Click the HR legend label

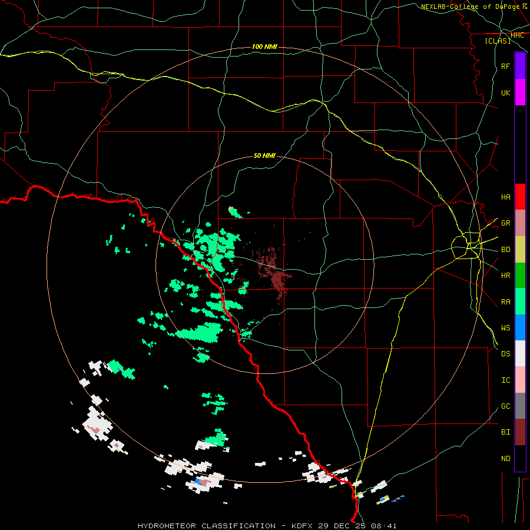click(x=505, y=276)
